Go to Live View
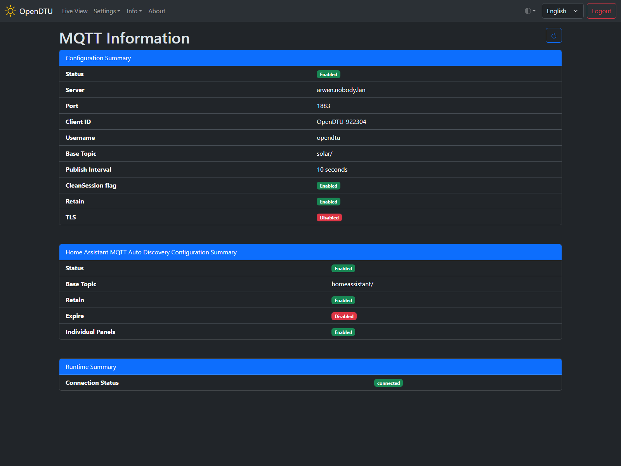 75,11
